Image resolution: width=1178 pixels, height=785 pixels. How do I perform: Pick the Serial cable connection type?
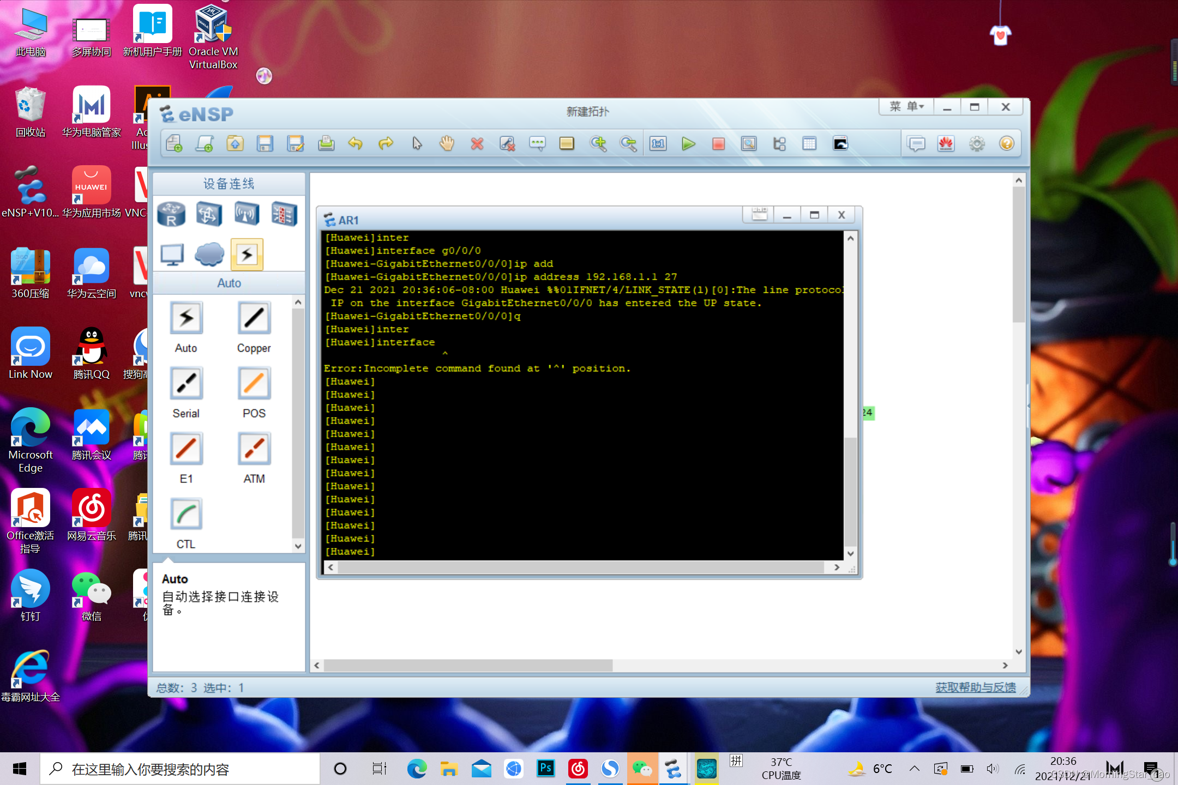coord(186,384)
